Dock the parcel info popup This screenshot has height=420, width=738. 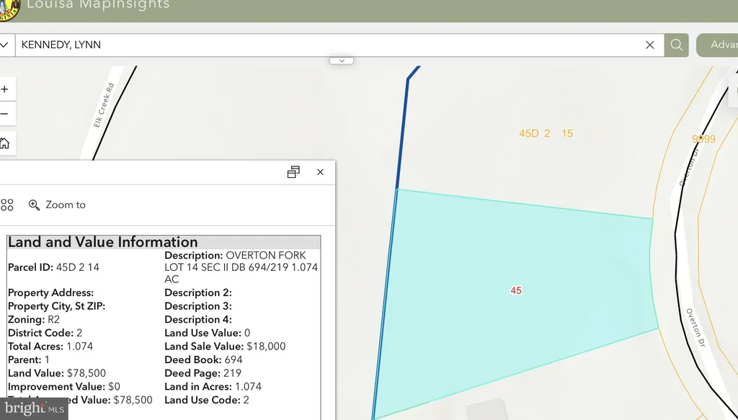293,172
